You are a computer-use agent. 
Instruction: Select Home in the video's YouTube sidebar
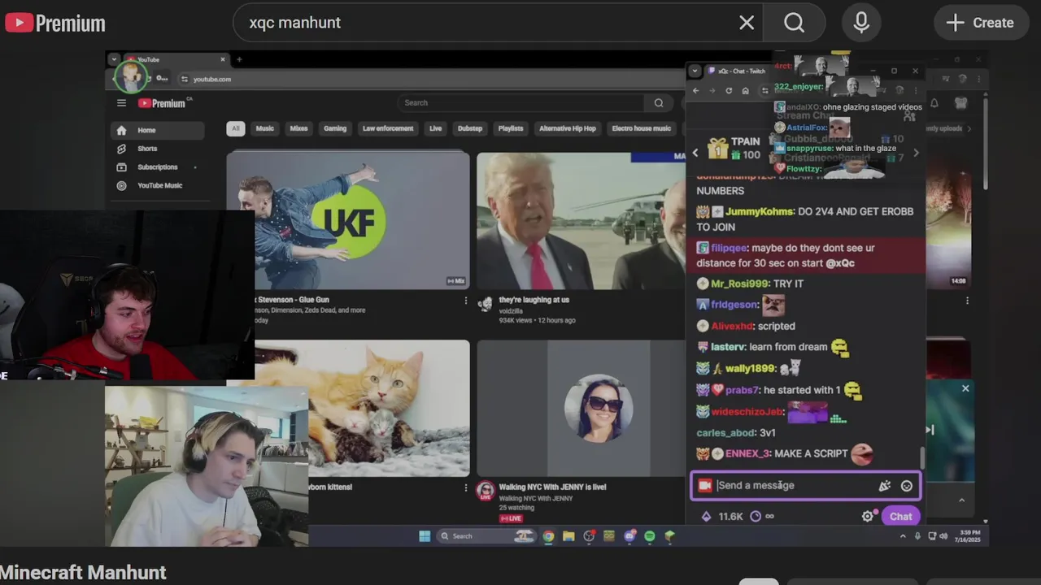[158, 130]
